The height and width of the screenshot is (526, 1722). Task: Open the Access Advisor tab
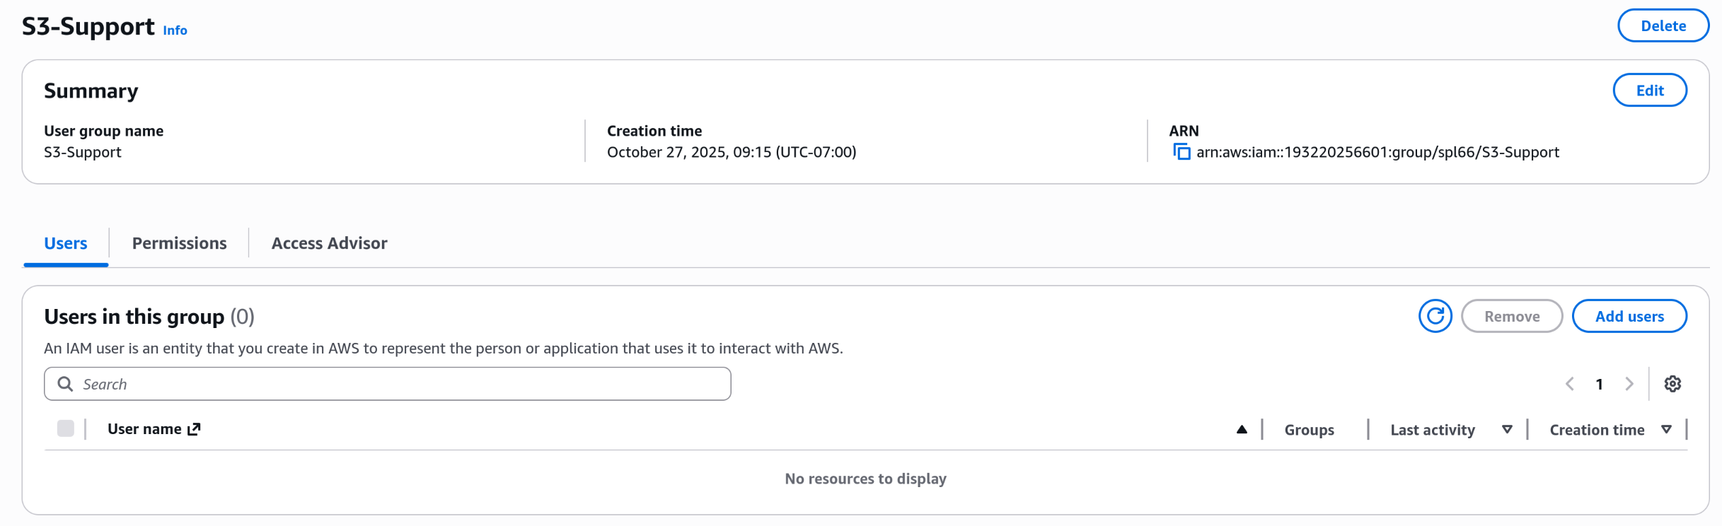[329, 243]
